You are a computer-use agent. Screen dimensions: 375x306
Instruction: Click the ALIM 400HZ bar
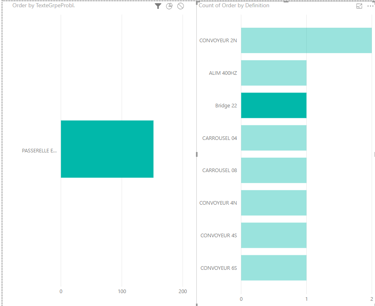click(274, 73)
